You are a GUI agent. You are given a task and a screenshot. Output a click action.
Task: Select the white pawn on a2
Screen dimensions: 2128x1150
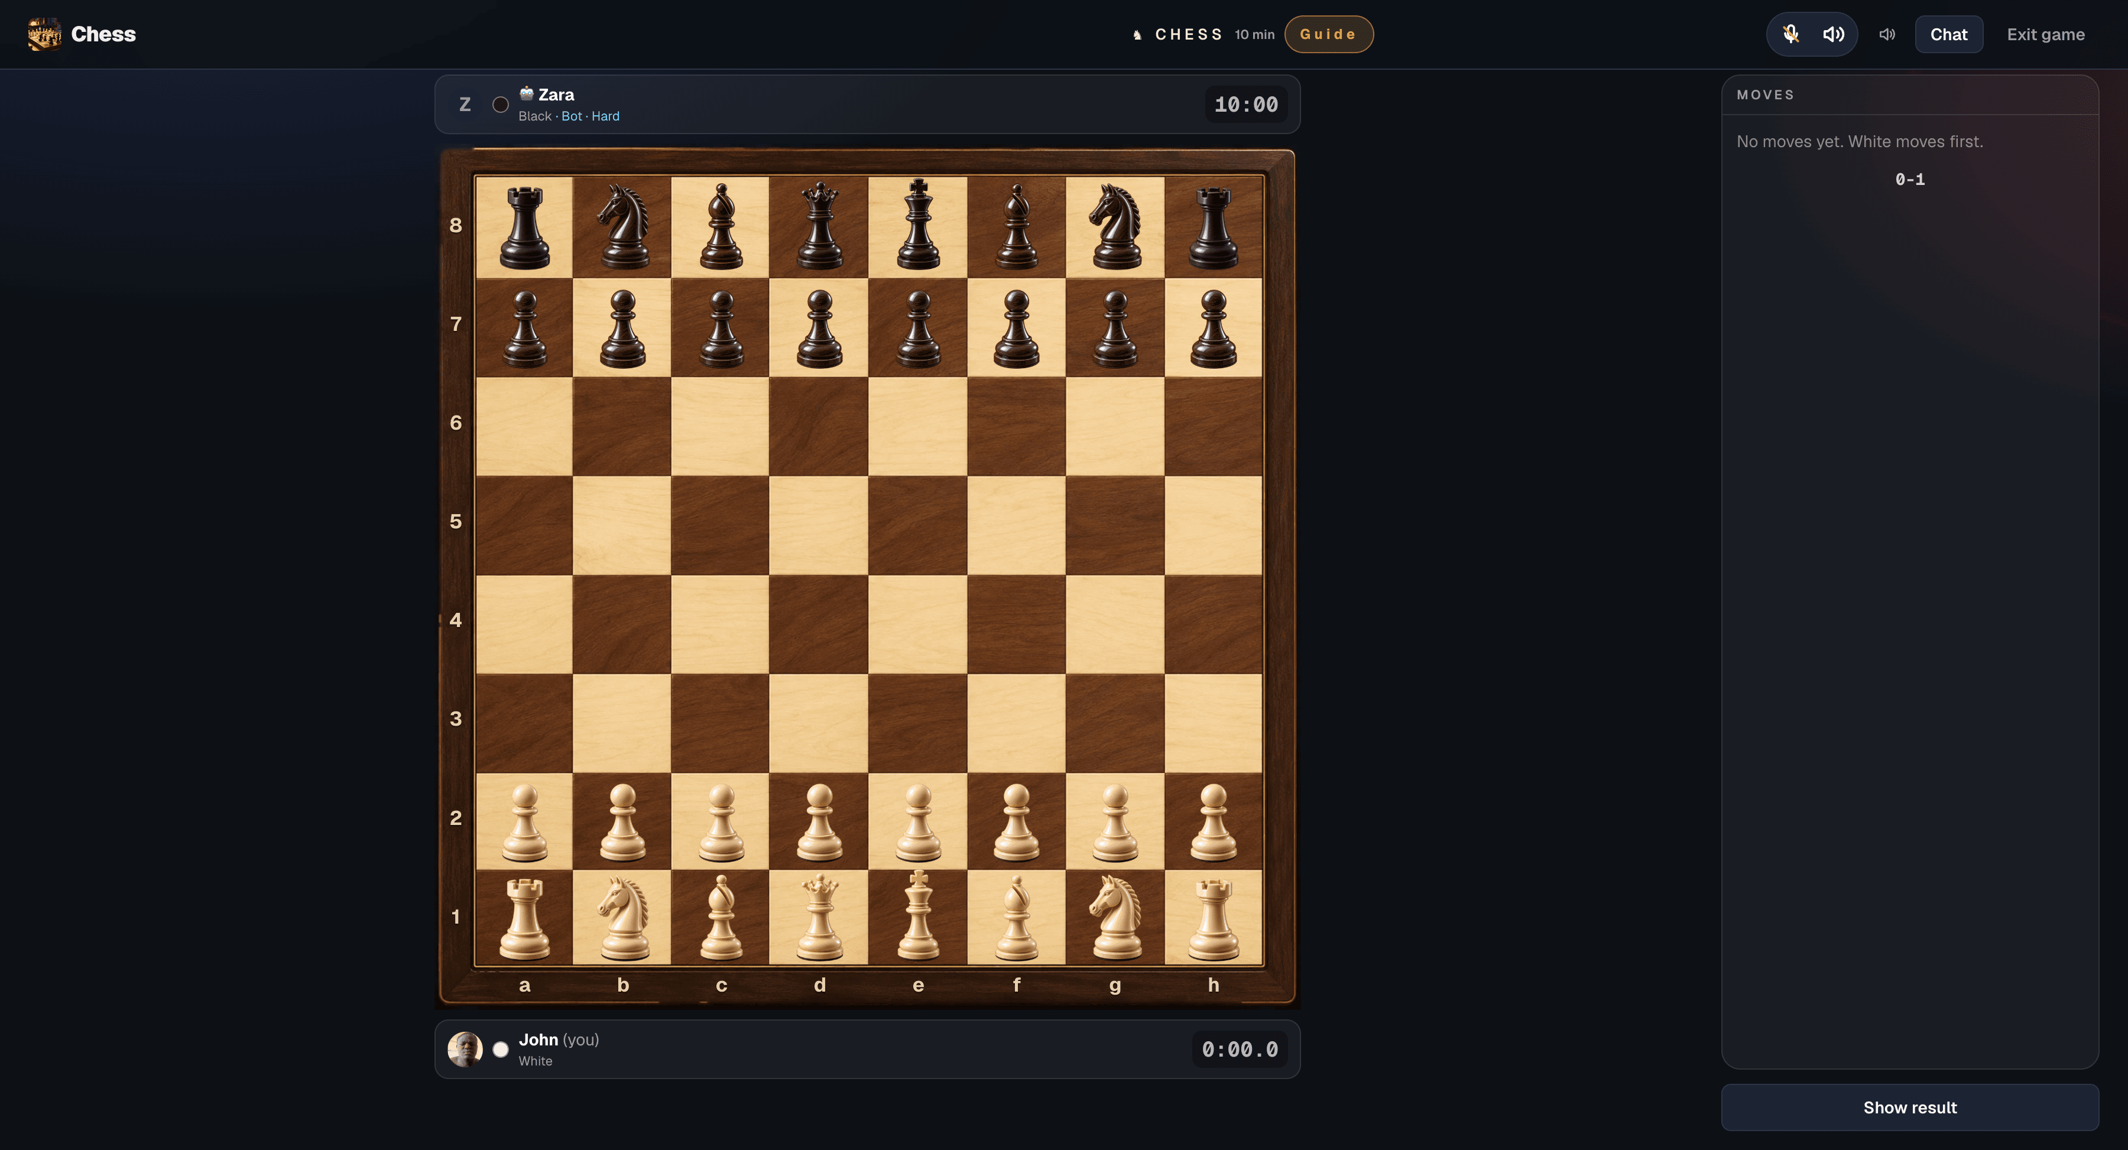point(524,822)
